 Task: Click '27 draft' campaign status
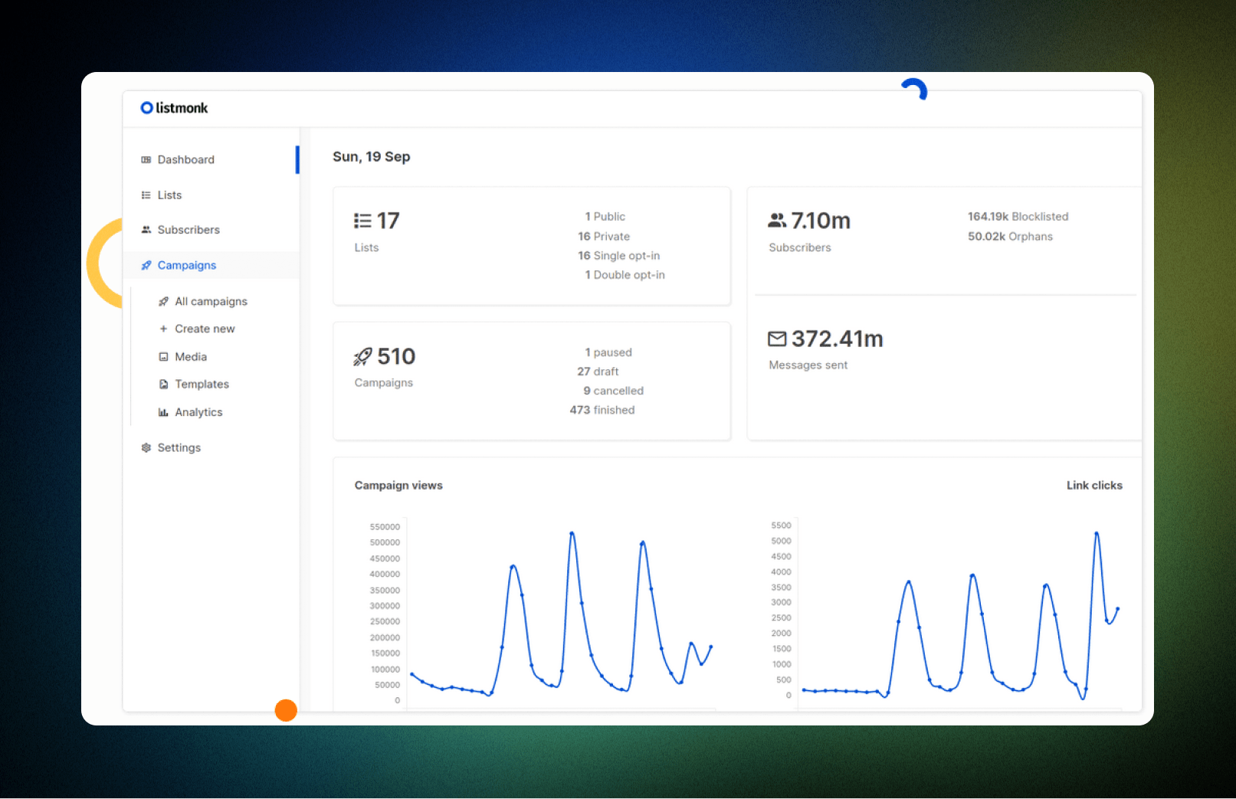pos(598,372)
